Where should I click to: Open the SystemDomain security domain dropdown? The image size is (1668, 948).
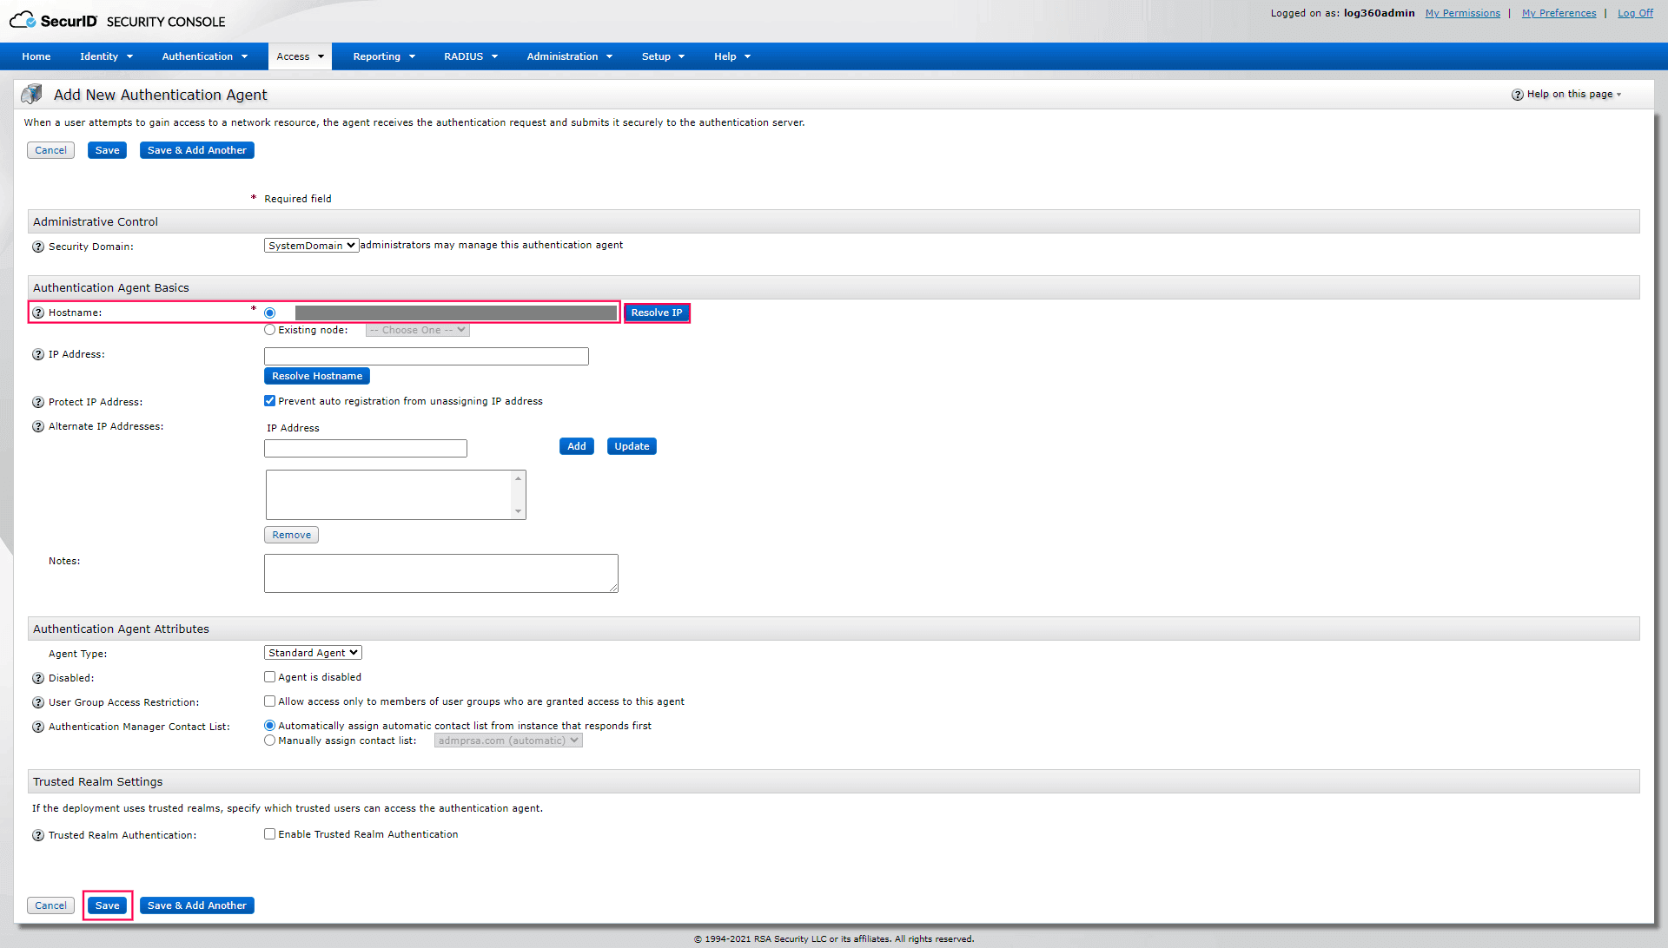(311, 246)
